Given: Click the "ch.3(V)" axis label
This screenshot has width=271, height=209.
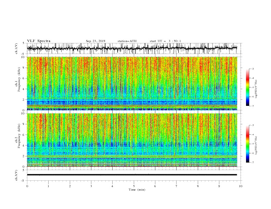Looking at the screenshot, I should click(16, 175).
